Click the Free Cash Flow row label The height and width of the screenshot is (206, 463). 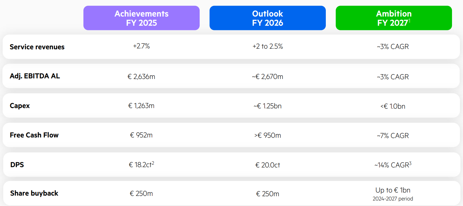tap(34, 135)
